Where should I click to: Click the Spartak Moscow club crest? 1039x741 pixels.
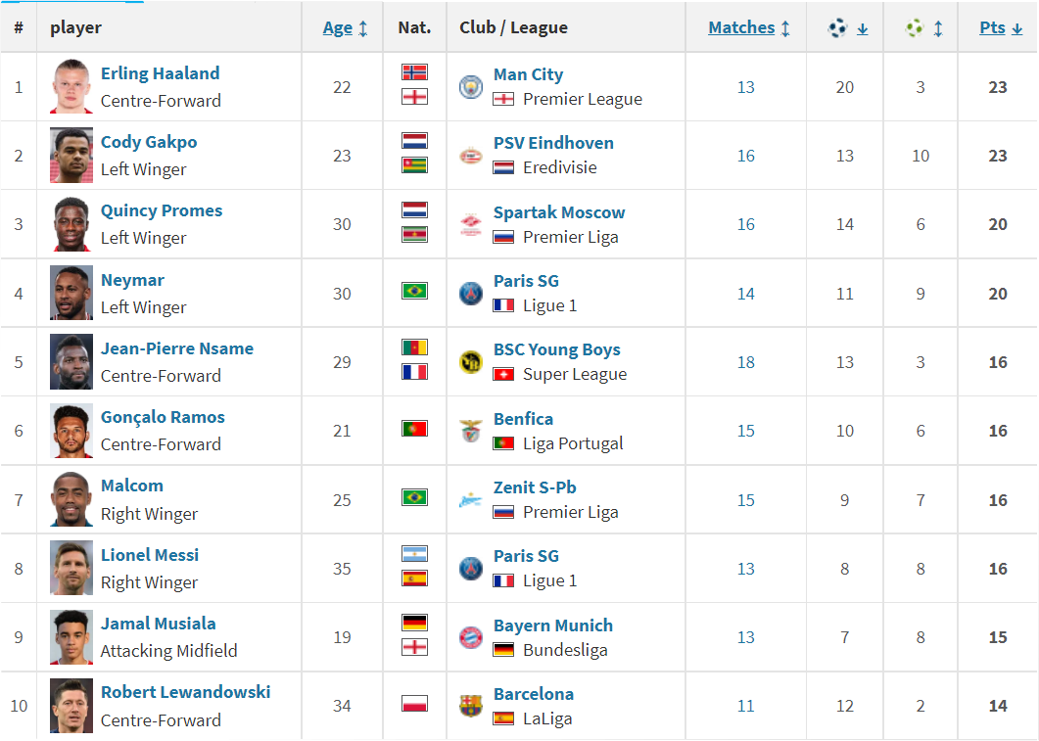point(471,225)
